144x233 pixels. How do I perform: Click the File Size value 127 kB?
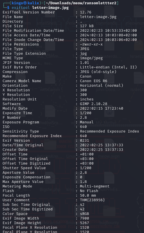pos(87,26)
